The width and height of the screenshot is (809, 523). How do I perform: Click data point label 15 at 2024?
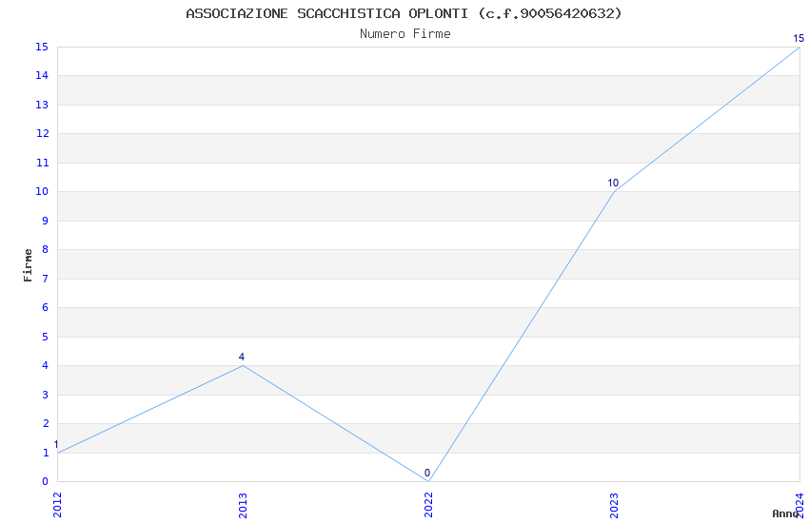click(x=799, y=38)
